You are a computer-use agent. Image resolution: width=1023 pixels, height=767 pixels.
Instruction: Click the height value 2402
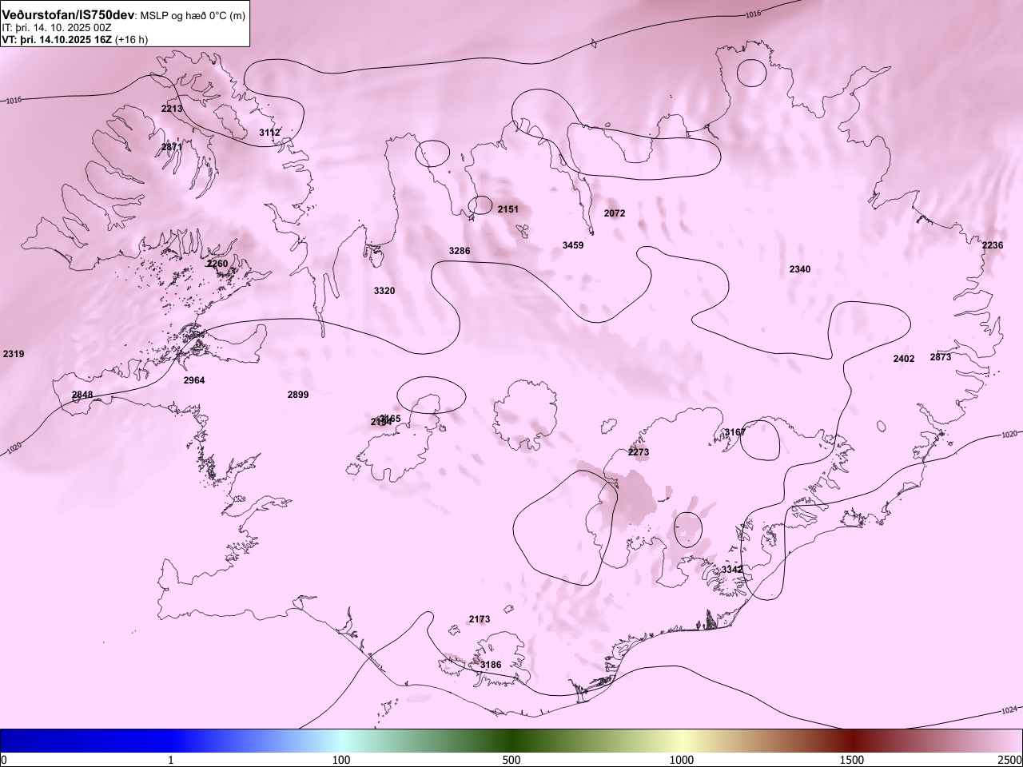point(904,359)
